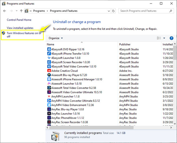Select the row named AnyMP4 Video Enhancement 7.2.36

tap(109, 105)
